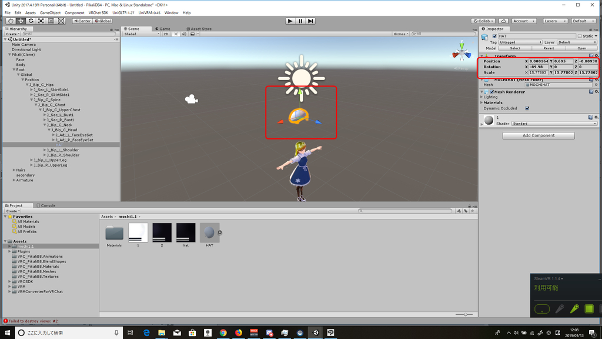Open Hierarchy Create dropdown

click(x=12, y=34)
